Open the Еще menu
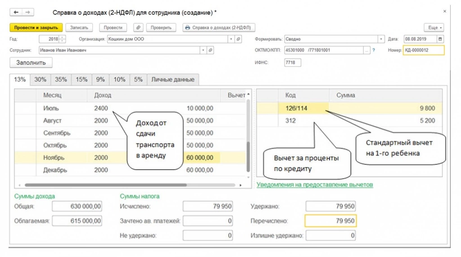Viewport: 461px width, 257px height. coord(434,27)
